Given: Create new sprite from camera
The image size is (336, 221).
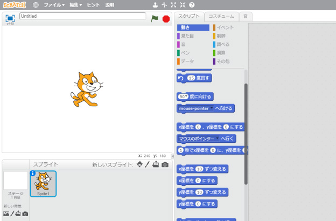Looking at the screenshot, I should (x=165, y=164).
